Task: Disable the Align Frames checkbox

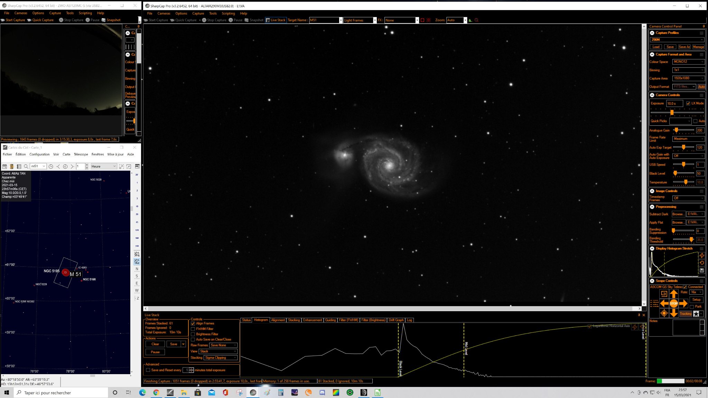Action: (193, 324)
